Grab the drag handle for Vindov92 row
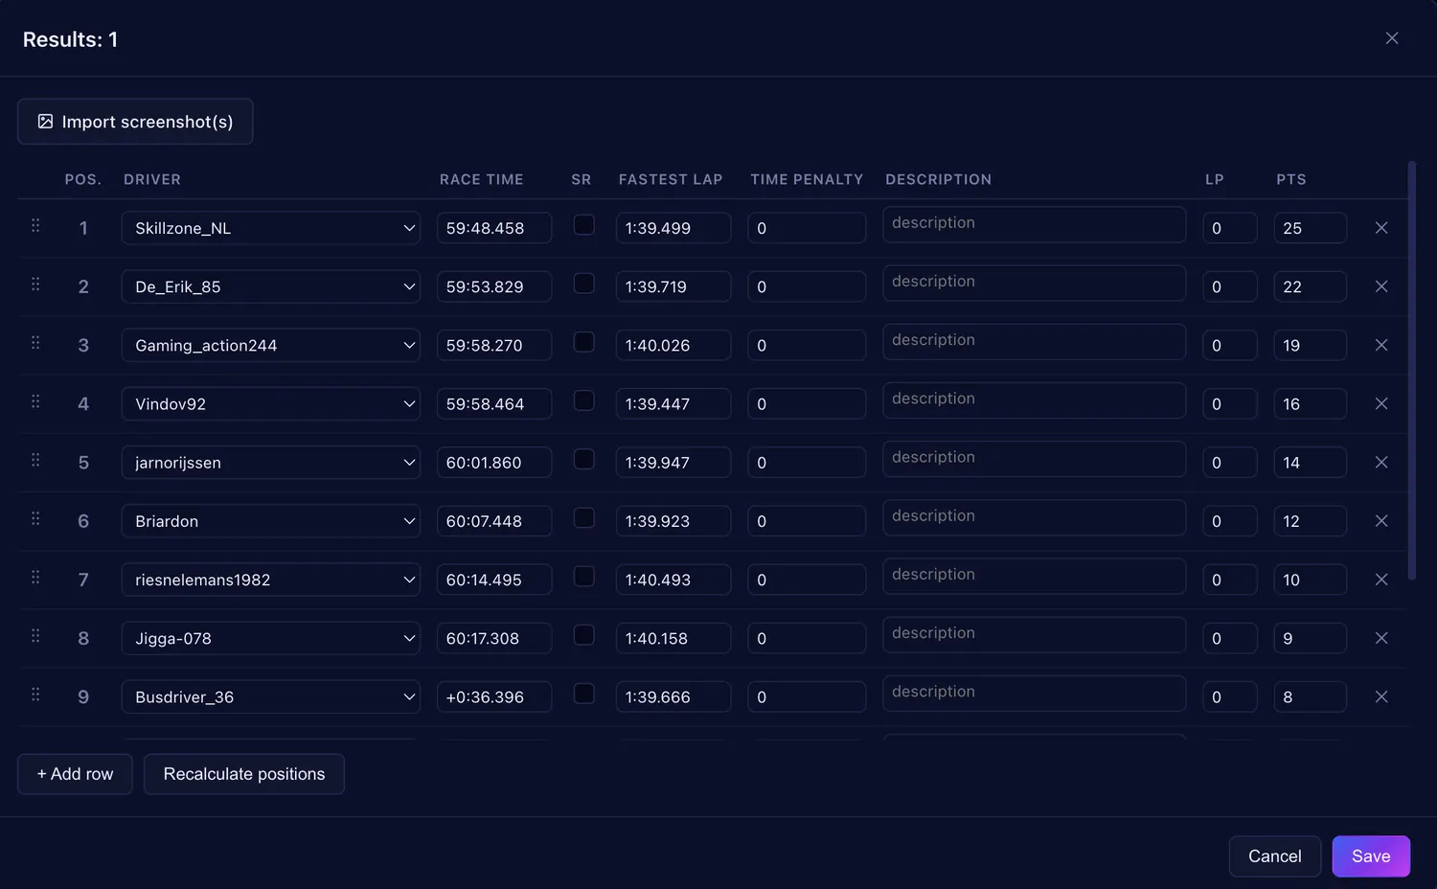1437x889 pixels. coord(35,401)
